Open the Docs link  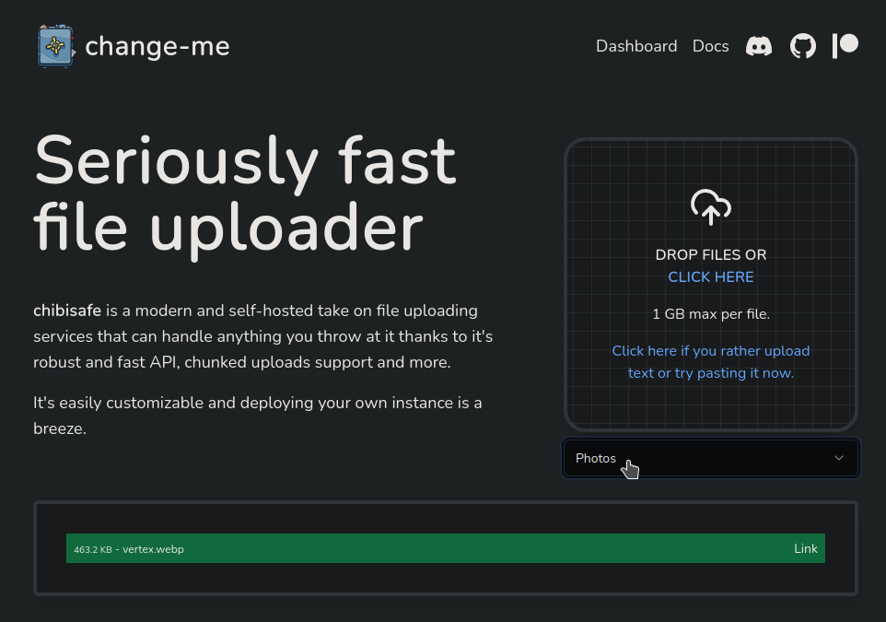click(x=710, y=46)
